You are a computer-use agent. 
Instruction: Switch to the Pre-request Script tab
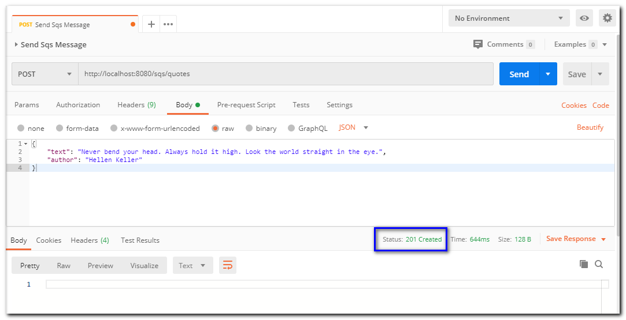(246, 105)
